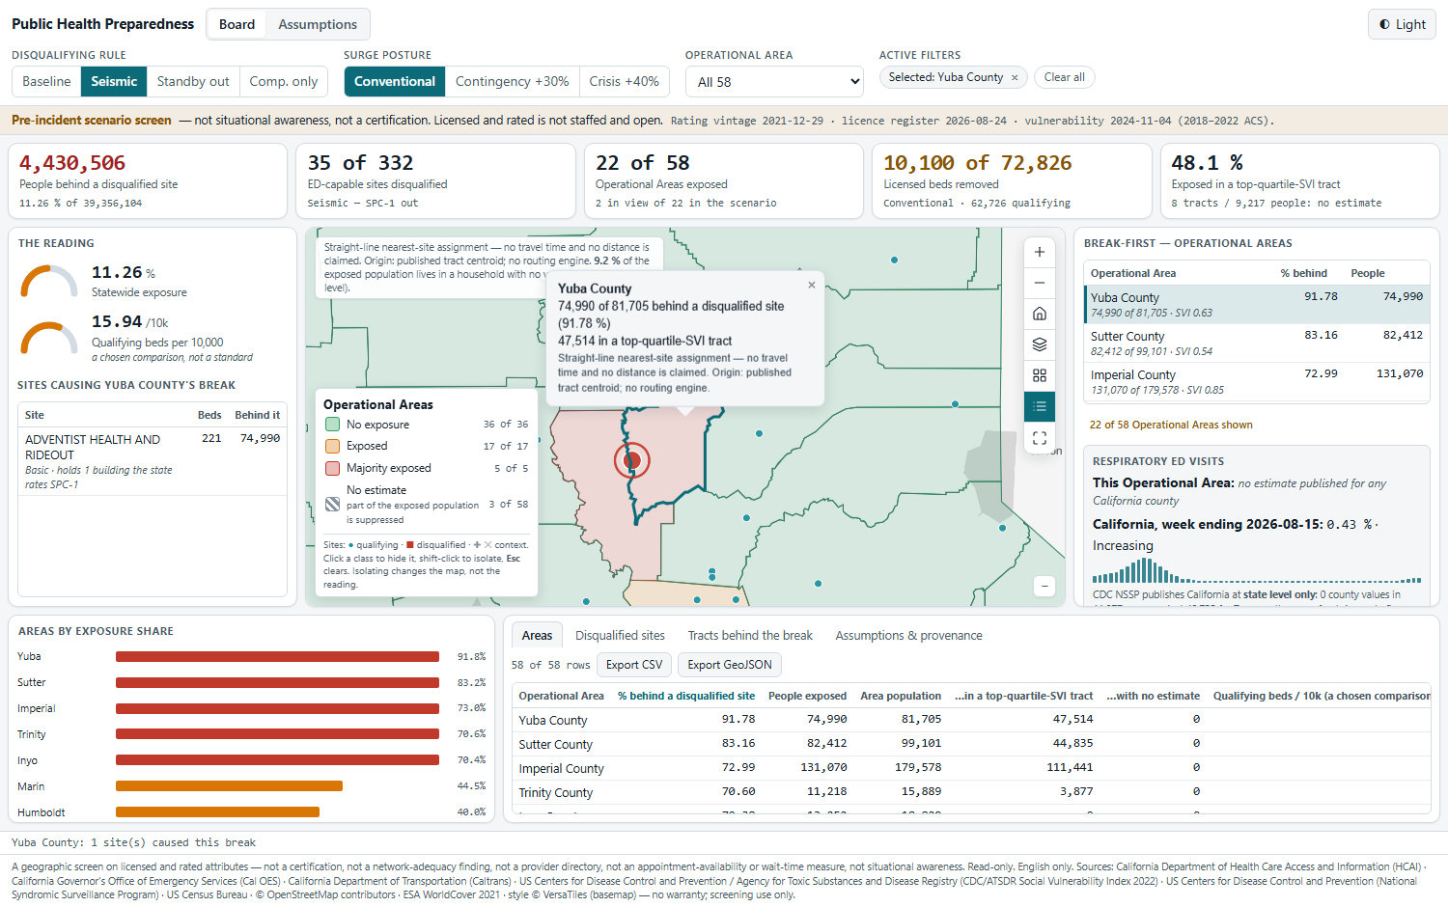Set surge posture to Conventional
The width and height of the screenshot is (1448, 907).
coord(395,81)
